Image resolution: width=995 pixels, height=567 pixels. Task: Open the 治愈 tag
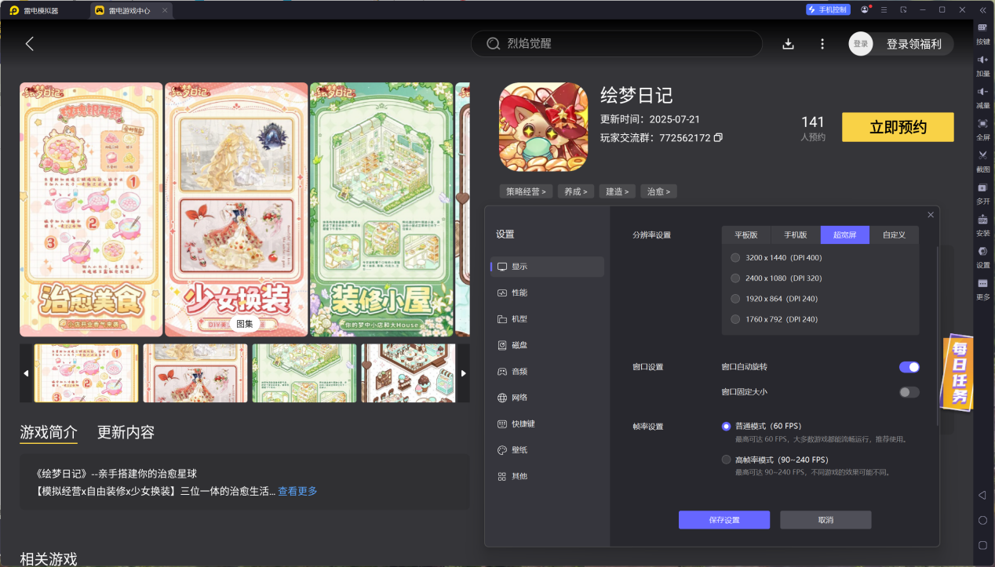pos(658,191)
